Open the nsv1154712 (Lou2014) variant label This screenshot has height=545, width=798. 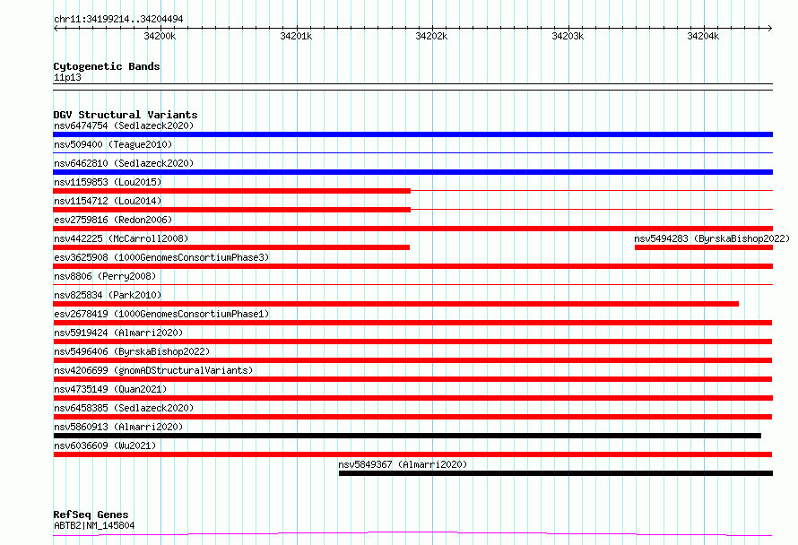tap(108, 201)
